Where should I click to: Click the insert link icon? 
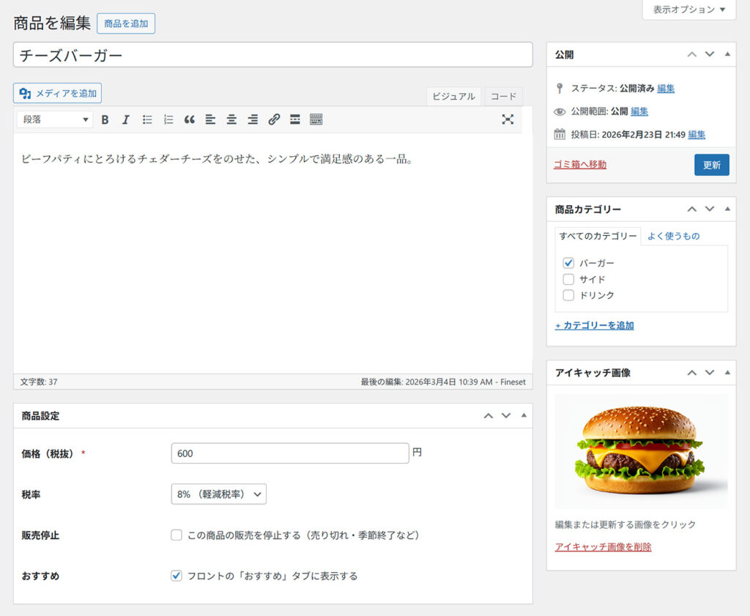coord(274,119)
